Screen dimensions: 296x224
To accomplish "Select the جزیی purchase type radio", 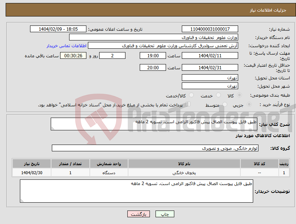I will (x=249, y=104).
